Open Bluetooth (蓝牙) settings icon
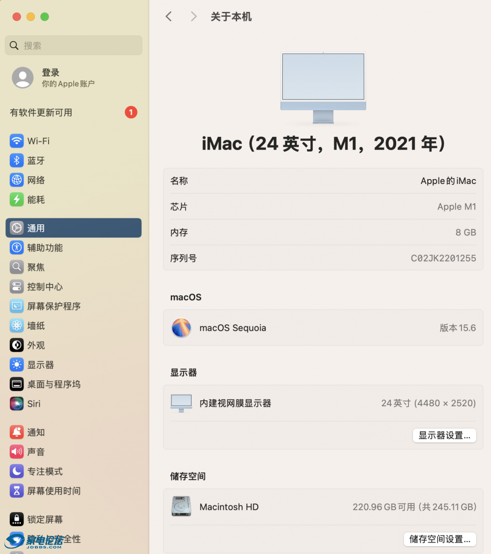The image size is (491, 554). (x=17, y=160)
